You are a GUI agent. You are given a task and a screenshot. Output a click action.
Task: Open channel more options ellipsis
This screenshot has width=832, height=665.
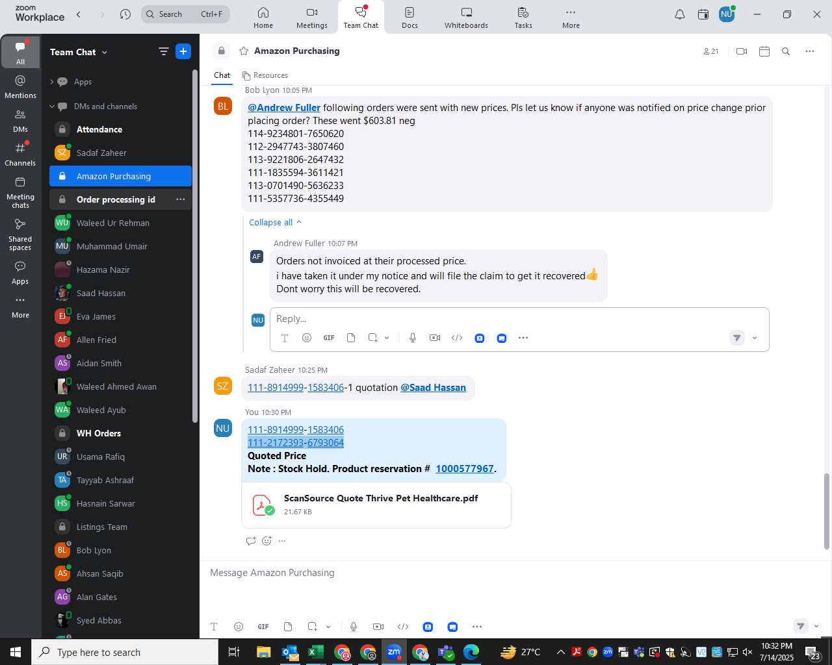810,51
